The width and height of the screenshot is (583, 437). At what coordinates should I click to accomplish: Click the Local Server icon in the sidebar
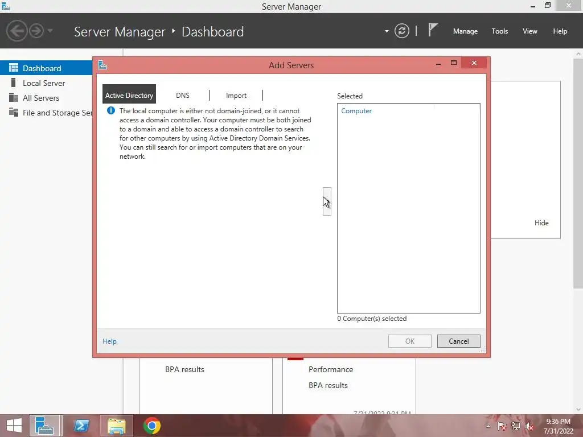[14, 83]
